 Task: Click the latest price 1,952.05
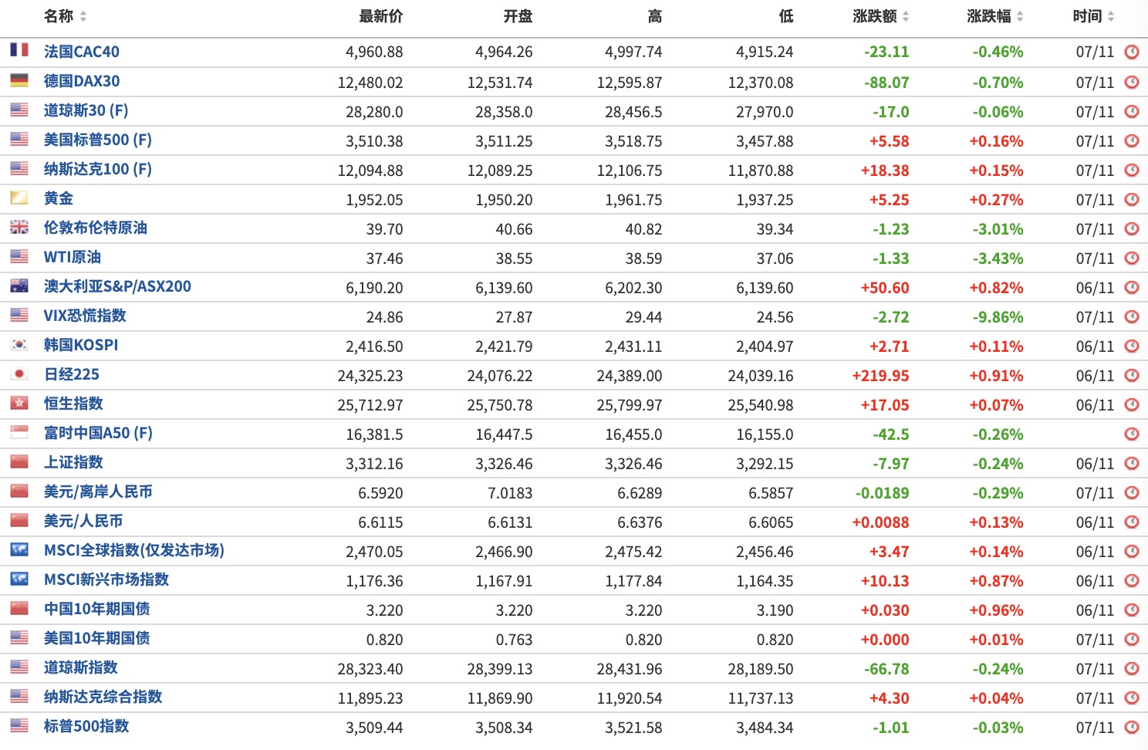coord(374,200)
